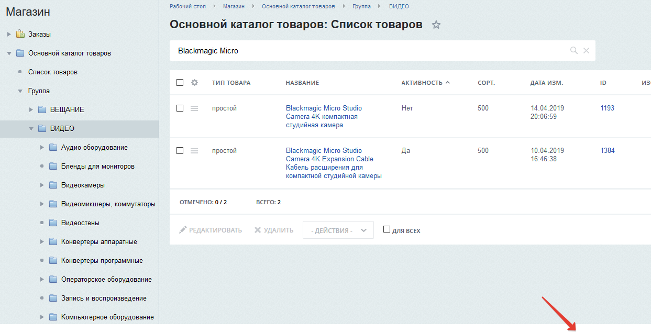Expand the ВЕЩАНИЕ group in tree
The image size is (651, 332).
pyautogui.click(x=31, y=110)
